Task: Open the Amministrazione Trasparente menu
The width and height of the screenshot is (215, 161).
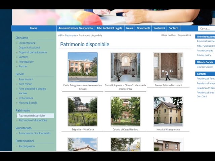Action: tap(76, 29)
